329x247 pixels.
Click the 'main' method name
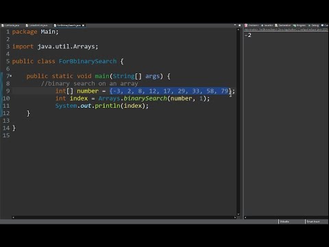tap(102, 76)
